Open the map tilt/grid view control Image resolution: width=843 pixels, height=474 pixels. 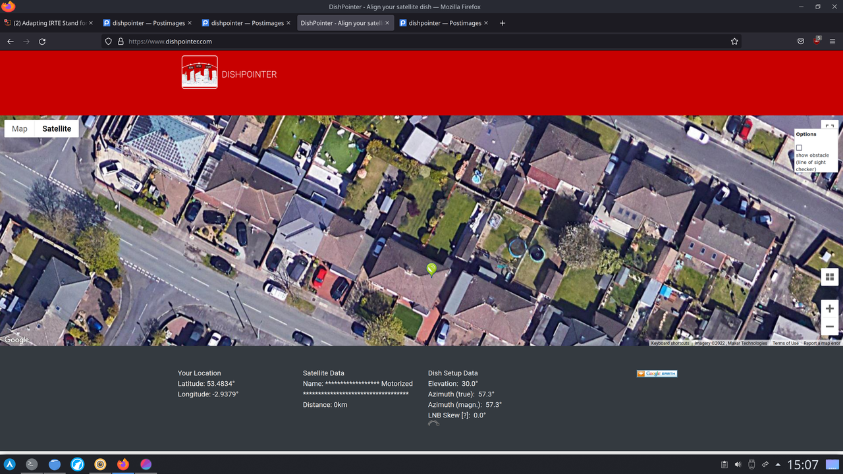pos(829,277)
